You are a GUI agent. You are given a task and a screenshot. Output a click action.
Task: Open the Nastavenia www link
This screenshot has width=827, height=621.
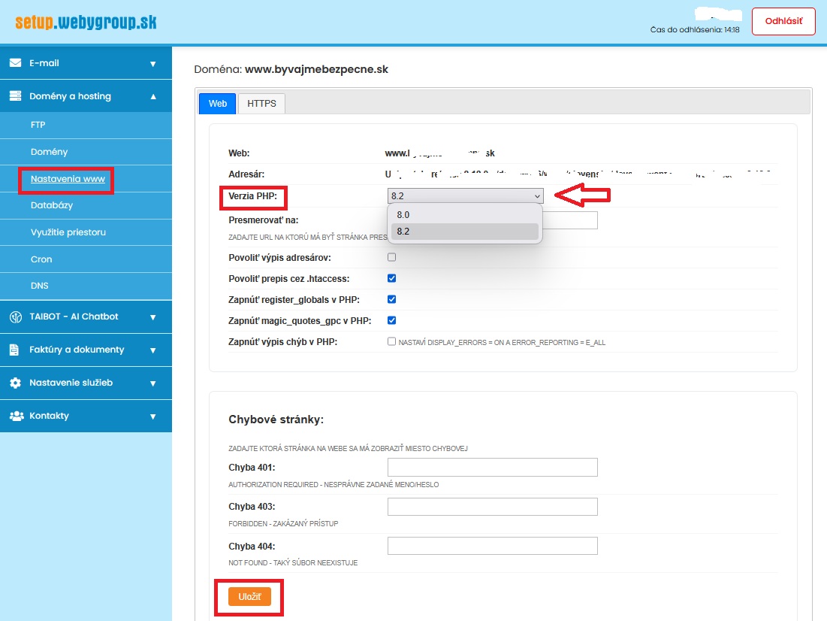click(68, 180)
